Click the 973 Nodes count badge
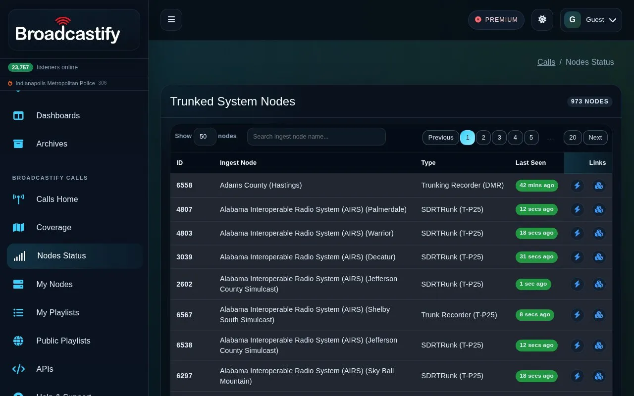 pos(589,101)
